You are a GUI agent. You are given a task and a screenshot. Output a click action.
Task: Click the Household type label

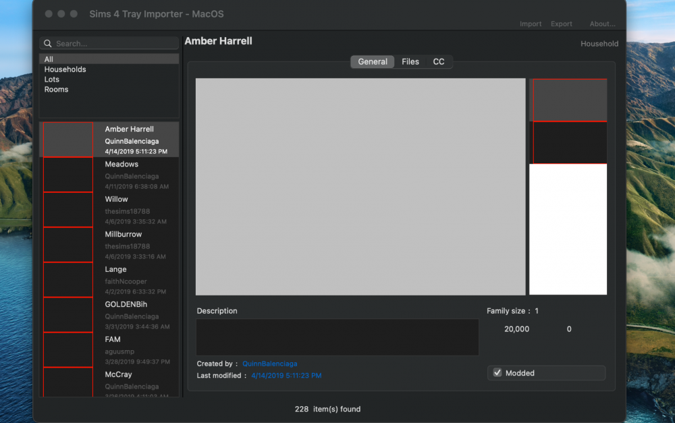(599, 43)
